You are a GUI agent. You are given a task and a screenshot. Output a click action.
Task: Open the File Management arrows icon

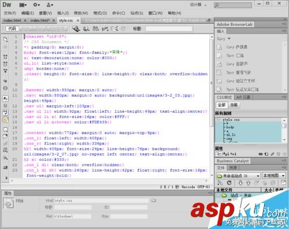coord(95,29)
